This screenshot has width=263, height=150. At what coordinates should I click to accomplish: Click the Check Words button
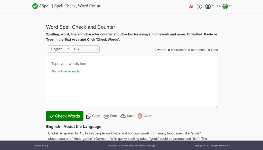pyautogui.click(x=65, y=116)
